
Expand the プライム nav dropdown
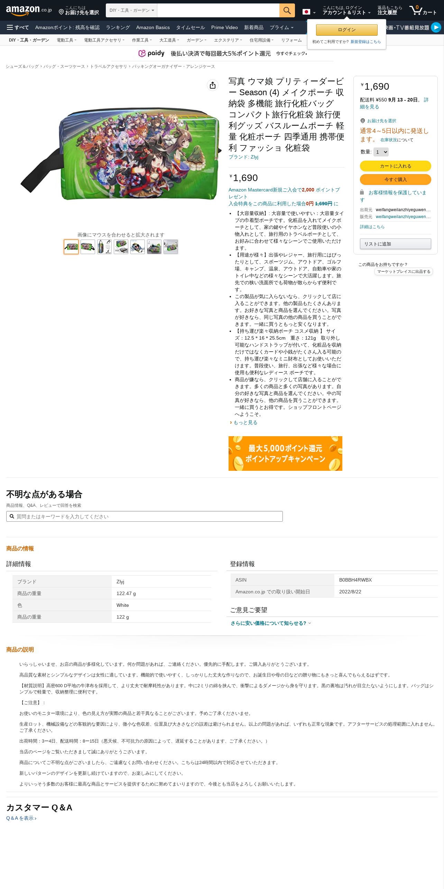pyautogui.click(x=281, y=27)
